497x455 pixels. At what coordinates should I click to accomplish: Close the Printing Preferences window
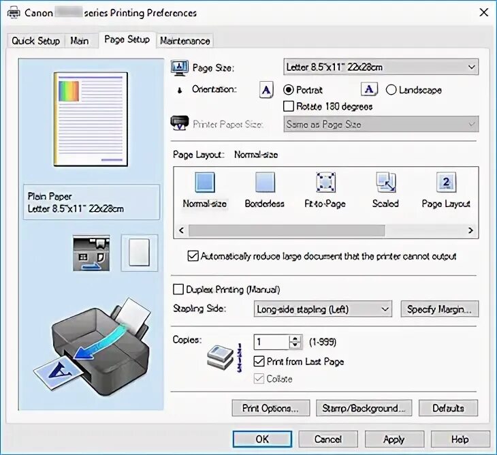(483, 13)
